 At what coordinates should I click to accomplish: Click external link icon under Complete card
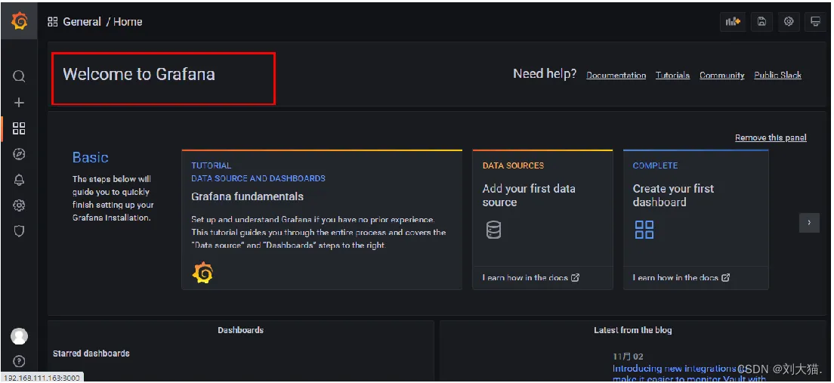click(x=725, y=278)
